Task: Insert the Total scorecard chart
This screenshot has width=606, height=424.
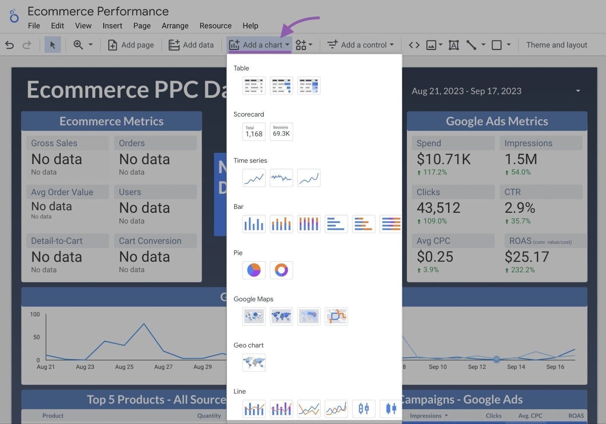Action: 253,131
